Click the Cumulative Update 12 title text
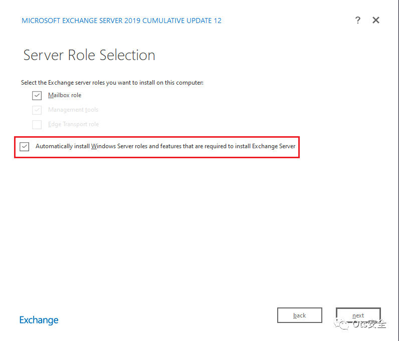The width and height of the screenshot is (399, 341). tap(122, 21)
